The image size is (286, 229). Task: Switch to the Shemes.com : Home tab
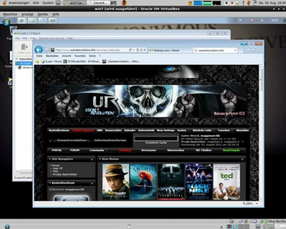[x=170, y=50]
